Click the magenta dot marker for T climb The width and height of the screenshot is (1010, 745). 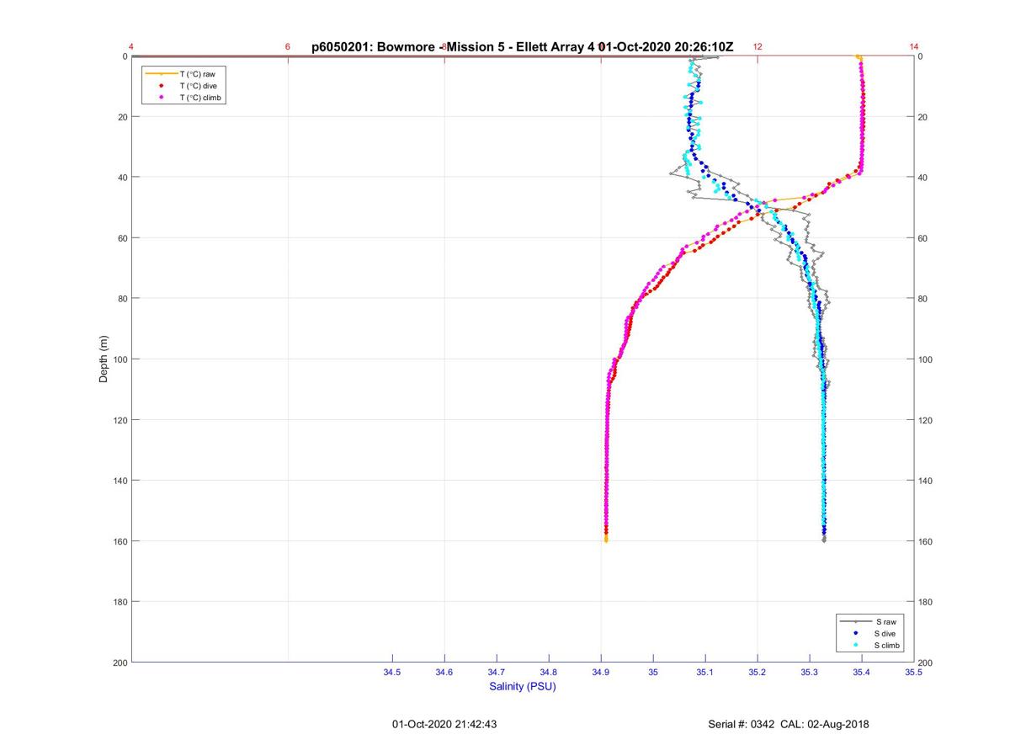[161, 98]
